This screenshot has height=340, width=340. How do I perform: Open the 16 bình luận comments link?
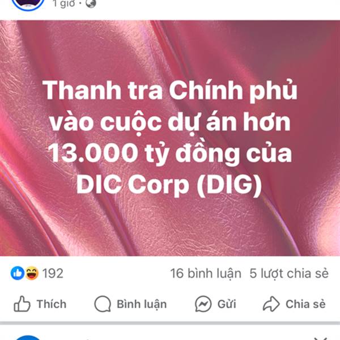tap(206, 273)
